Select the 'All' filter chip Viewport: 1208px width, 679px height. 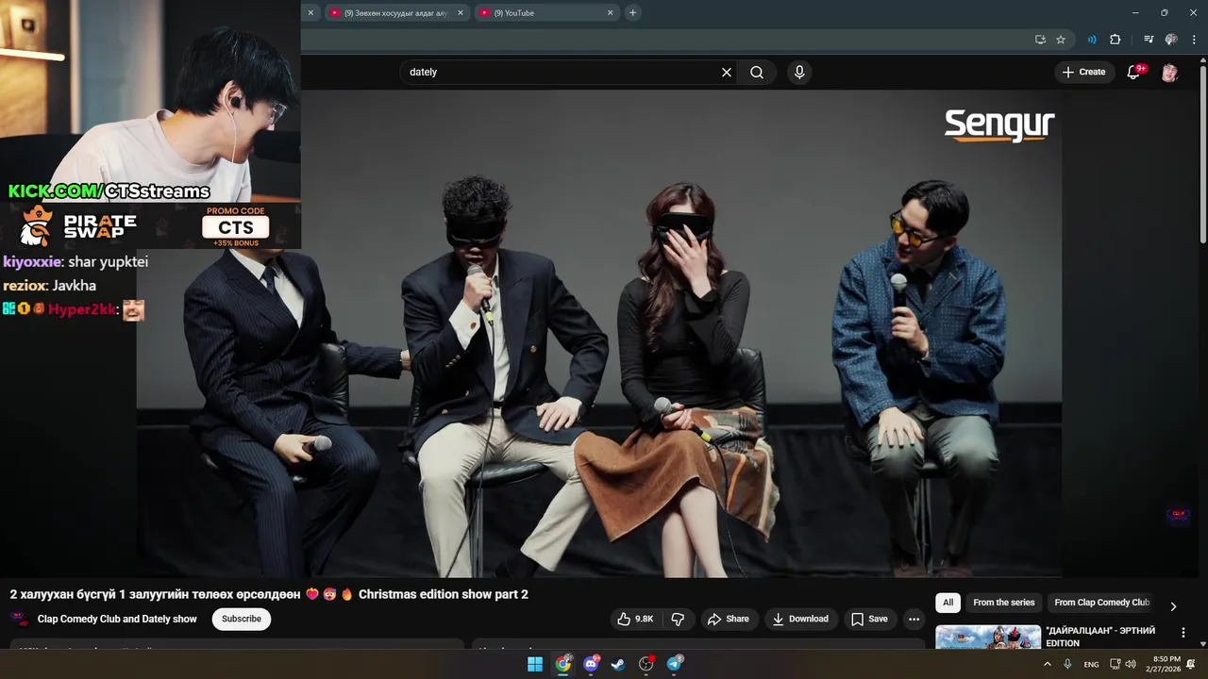coord(948,603)
